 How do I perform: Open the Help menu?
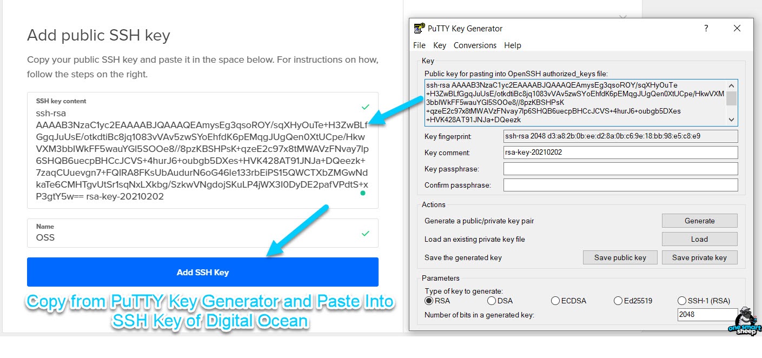512,45
